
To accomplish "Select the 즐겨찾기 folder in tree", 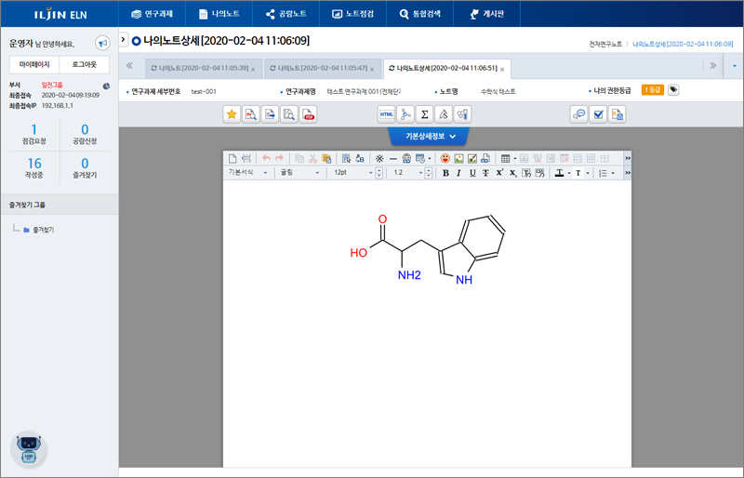I will (x=44, y=229).
